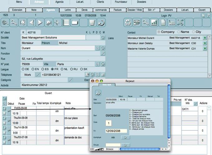Viewport: 212px width, 155px height.
Task: Click the Info pencil button in agenda header
Action: click(195, 104)
